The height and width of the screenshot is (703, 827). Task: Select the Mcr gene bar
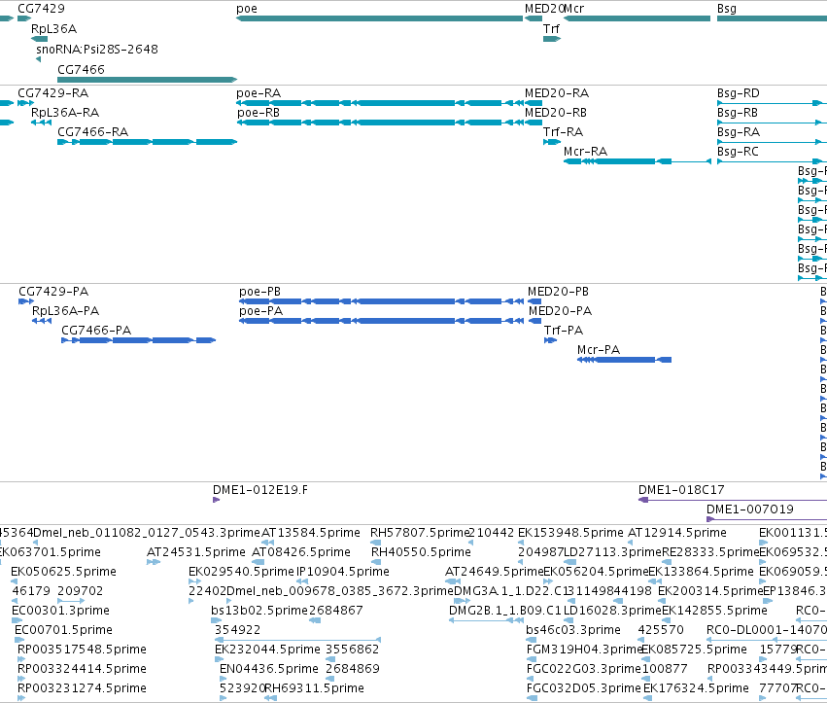(637, 18)
